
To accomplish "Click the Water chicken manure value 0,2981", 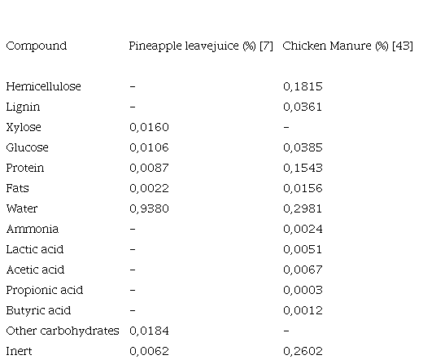I will 303,208.
